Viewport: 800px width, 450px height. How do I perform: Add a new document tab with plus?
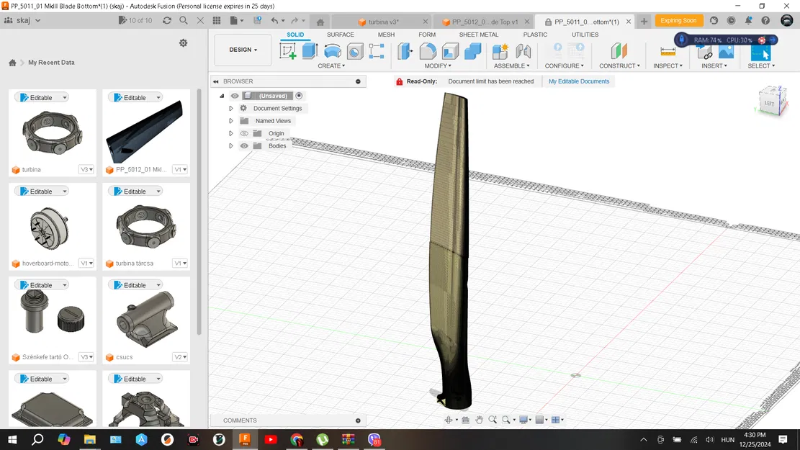coord(644,22)
